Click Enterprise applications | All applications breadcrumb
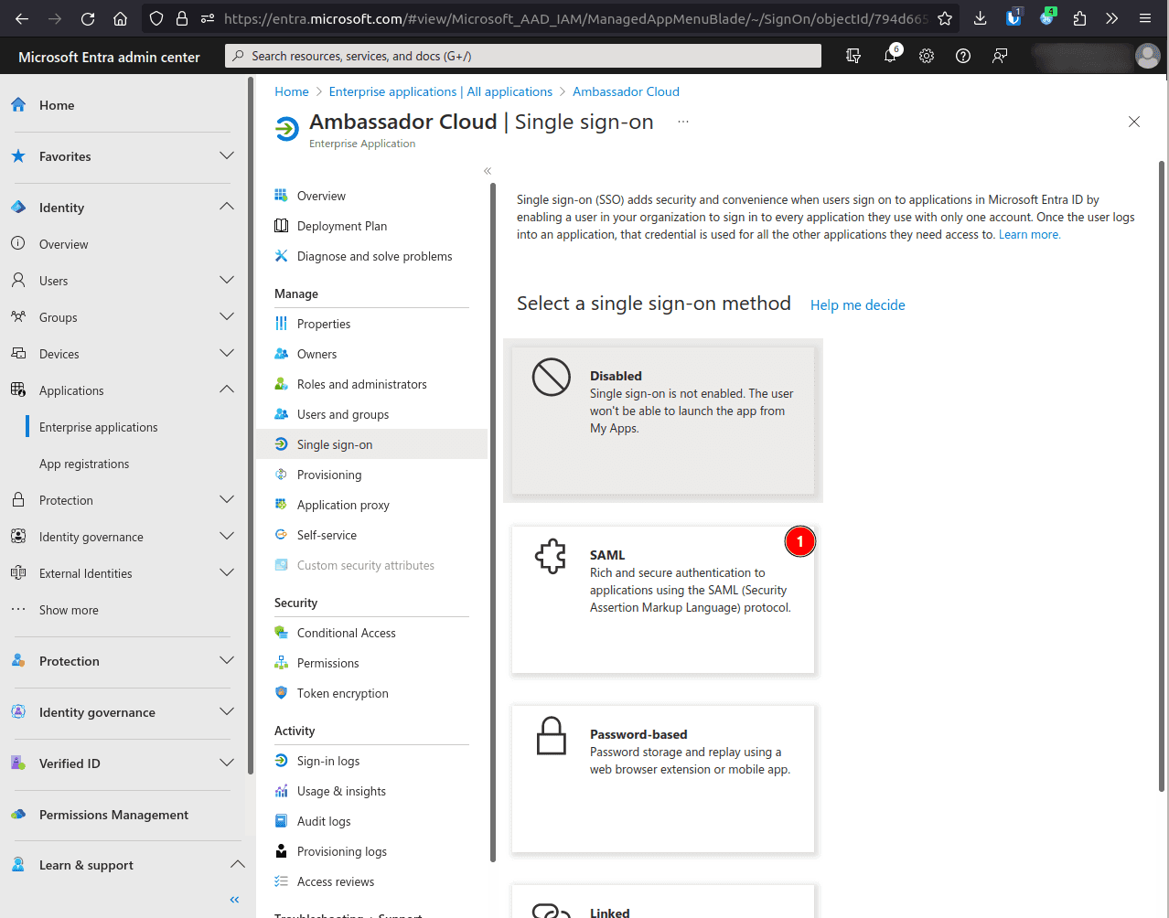1169x918 pixels. click(x=440, y=91)
